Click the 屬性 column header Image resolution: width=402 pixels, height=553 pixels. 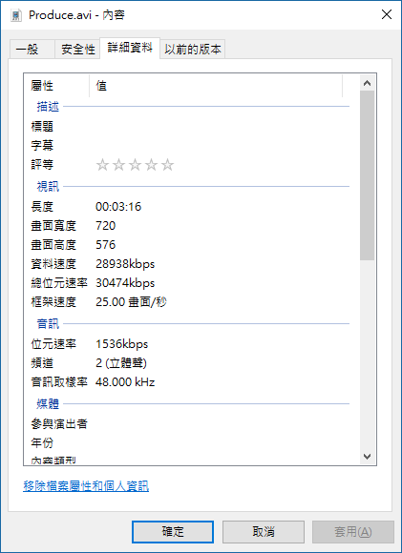point(56,86)
